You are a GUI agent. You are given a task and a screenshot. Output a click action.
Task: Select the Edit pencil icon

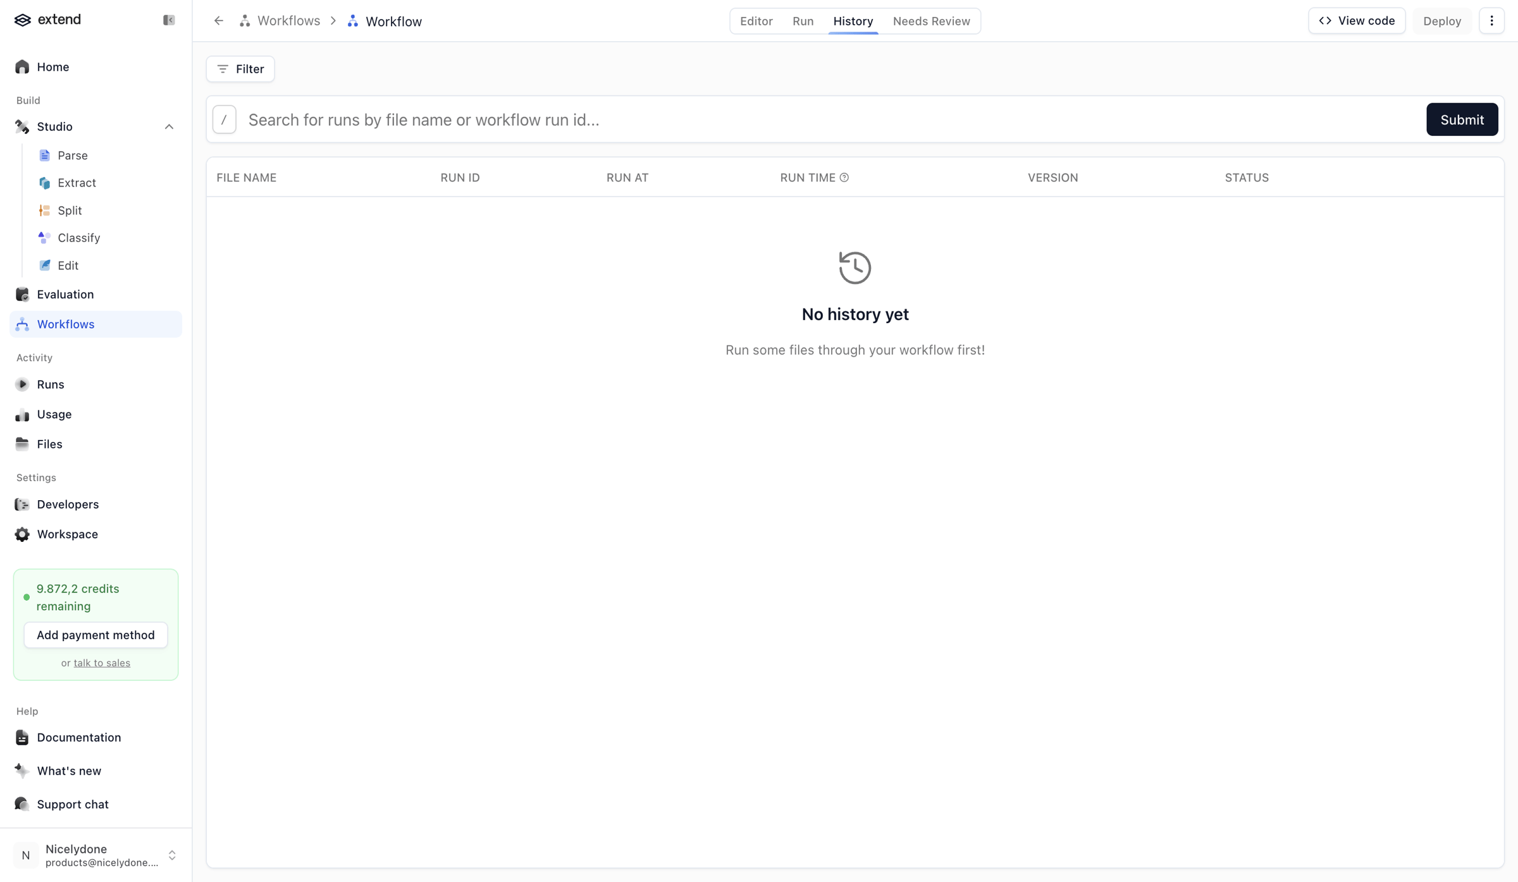[x=44, y=266]
